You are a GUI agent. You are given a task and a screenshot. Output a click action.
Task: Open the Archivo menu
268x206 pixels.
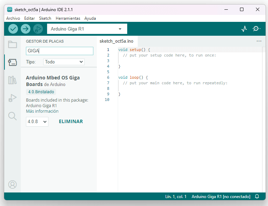[x=13, y=18]
